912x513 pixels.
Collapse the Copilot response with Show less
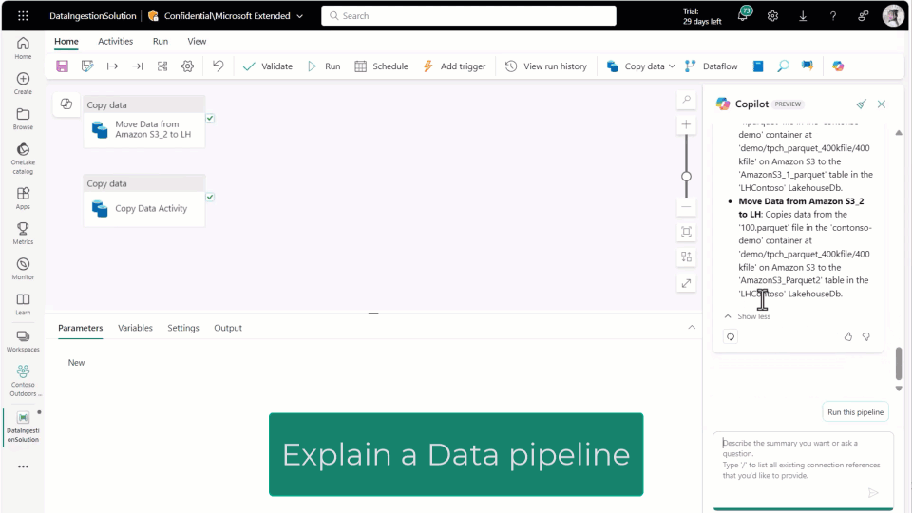[748, 316]
